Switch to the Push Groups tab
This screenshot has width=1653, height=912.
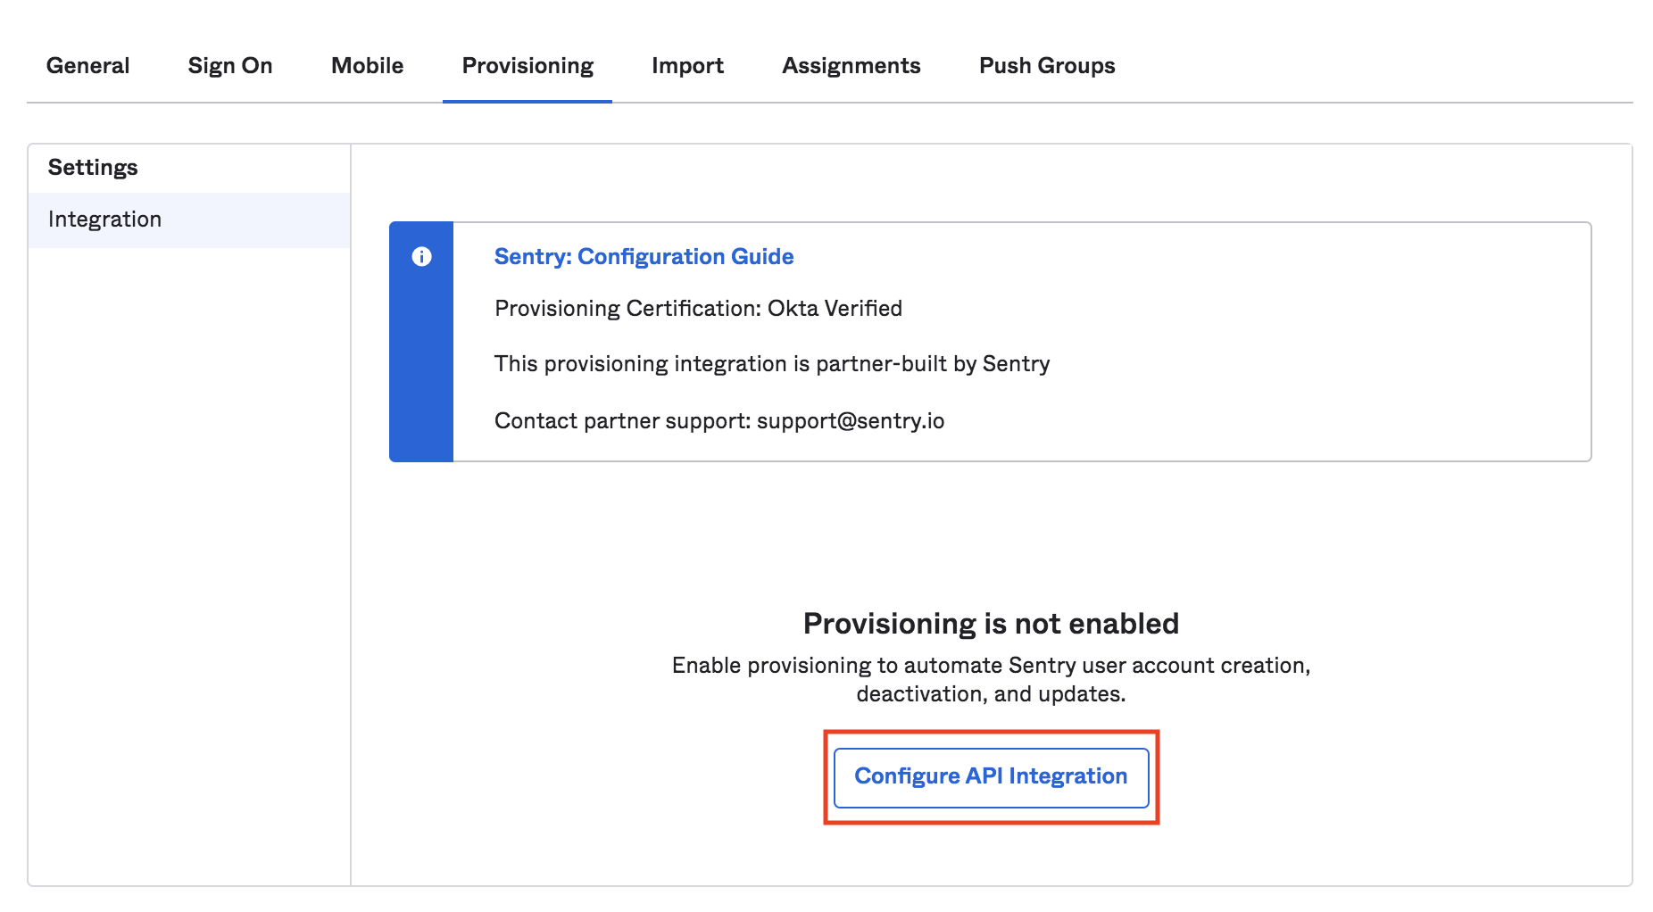[x=1046, y=65]
